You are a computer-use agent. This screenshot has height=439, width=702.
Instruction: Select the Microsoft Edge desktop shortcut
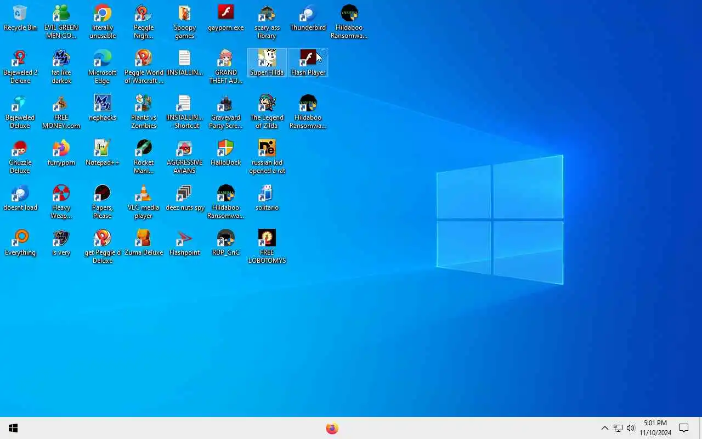click(103, 67)
